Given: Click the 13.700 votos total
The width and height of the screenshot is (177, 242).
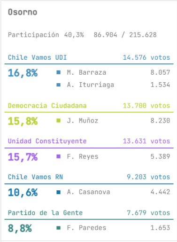Looking at the screenshot, I should click(x=146, y=106).
